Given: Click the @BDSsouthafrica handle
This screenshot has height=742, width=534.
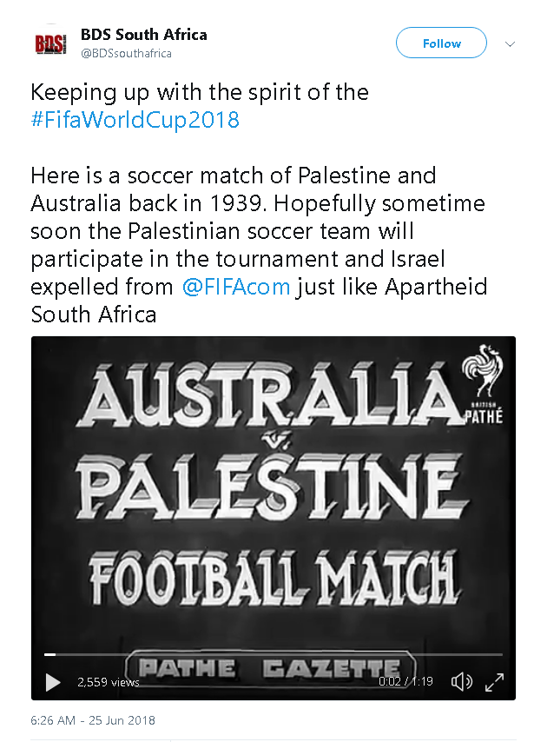Looking at the screenshot, I should point(127,54).
